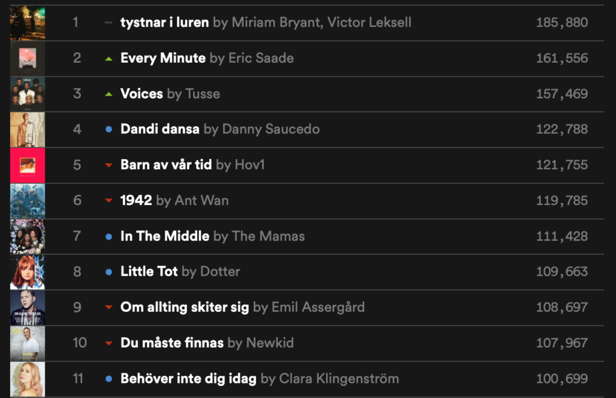This screenshot has height=398, width=616.
Task: Click the green up arrow beside Voices
Action: click(108, 94)
